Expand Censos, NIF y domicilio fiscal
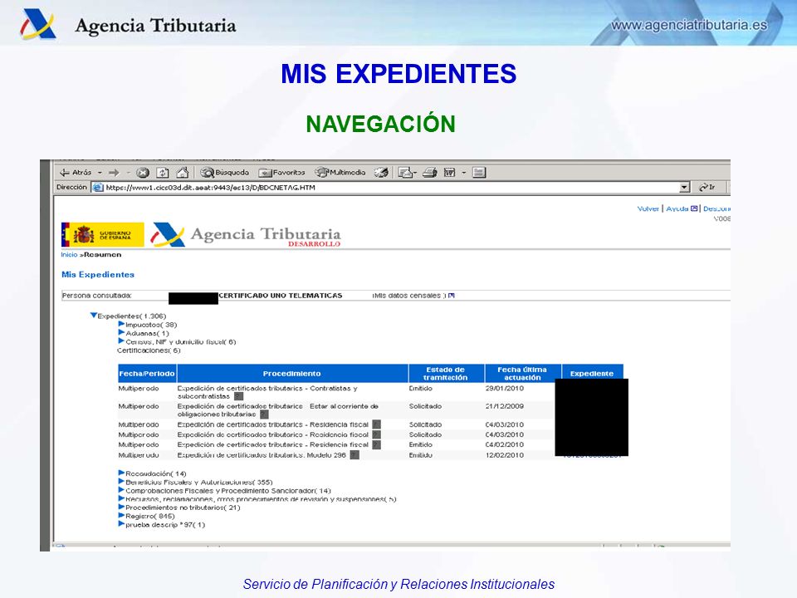The width and height of the screenshot is (797, 598). 121,341
